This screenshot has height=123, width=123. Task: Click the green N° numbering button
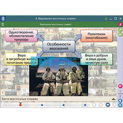tap(120, 34)
